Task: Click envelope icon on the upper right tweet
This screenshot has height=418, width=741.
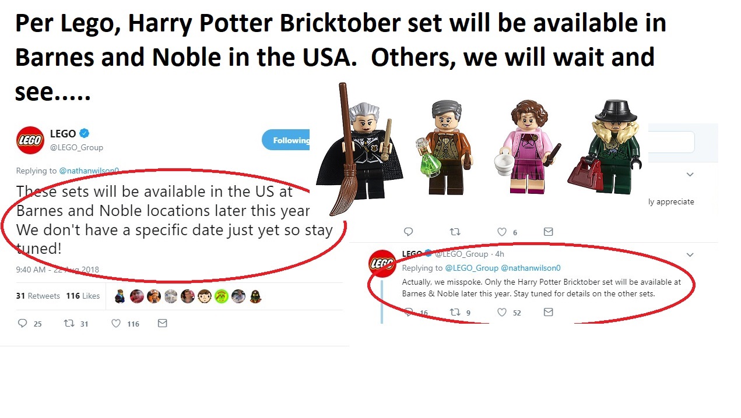Action: (548, 232)
